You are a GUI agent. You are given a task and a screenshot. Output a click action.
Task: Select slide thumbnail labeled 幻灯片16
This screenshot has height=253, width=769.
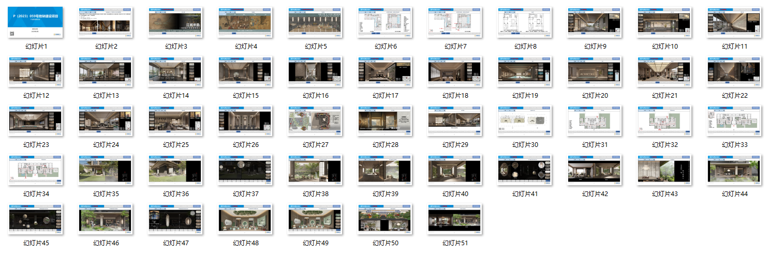click(x=315, y=71)
